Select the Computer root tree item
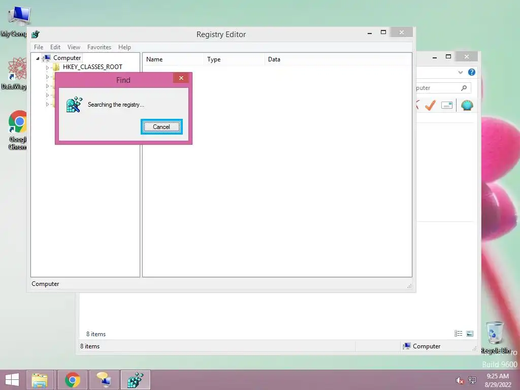This screenshot has height=390, width=520. (x=67, y=58)
